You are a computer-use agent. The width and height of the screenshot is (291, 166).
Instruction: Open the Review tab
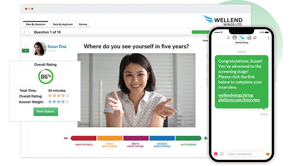click(x=83, y=24)
